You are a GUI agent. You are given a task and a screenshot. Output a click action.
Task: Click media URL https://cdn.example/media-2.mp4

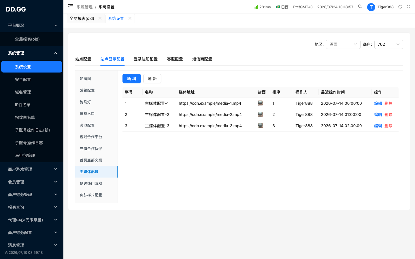pos(210,115)
